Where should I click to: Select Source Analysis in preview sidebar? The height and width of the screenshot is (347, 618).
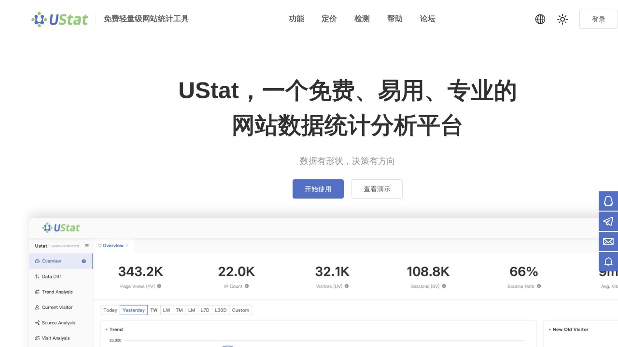[x=61, y=323]
